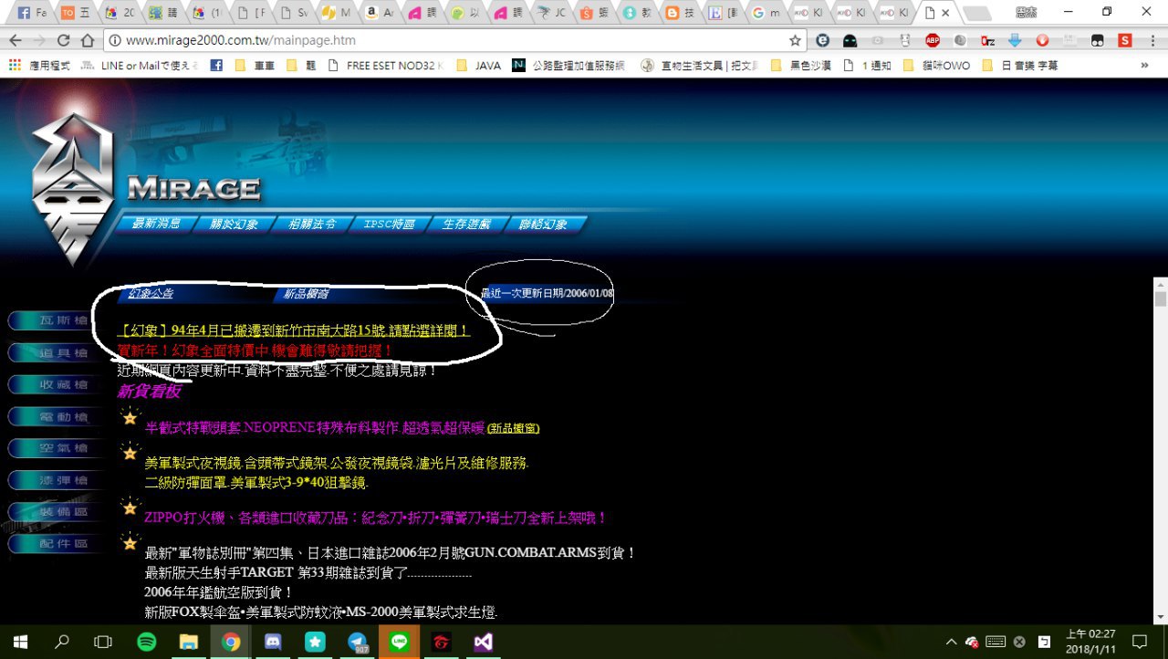Screen dimensions: 1168x659
Task: Click the Adblock Plus extension icon
Action: click(933, 40)
